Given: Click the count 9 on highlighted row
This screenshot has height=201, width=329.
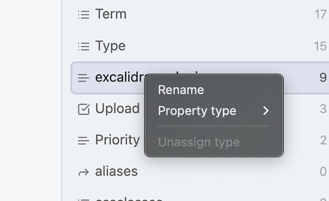Looking at the screenshot, I should coord(323,78).
